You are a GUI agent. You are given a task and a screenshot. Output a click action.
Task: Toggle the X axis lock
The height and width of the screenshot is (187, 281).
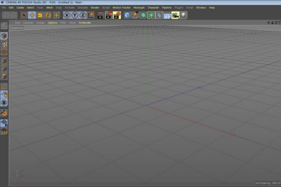point(67,15)
